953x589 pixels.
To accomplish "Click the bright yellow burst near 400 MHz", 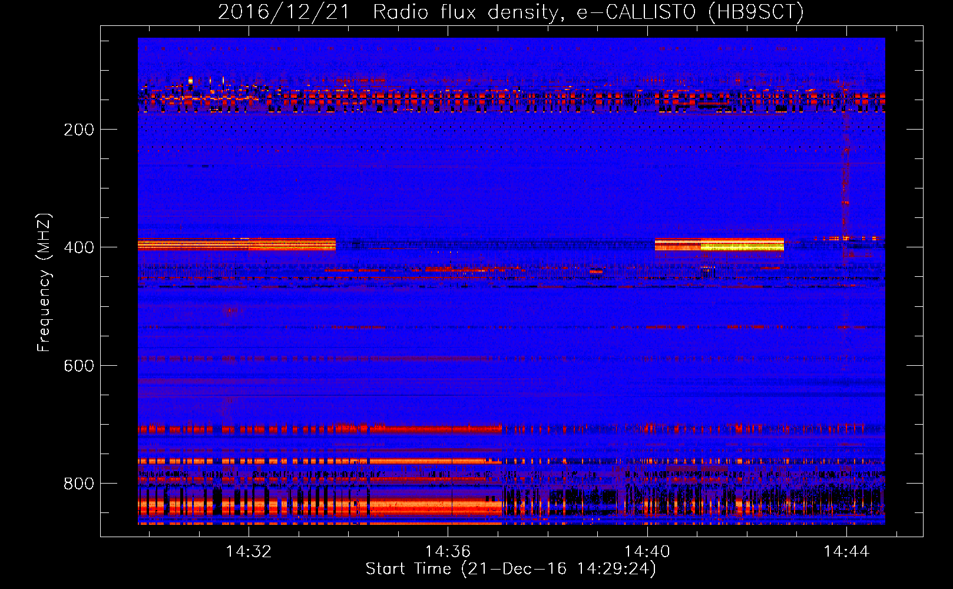I will coord(742,246).
